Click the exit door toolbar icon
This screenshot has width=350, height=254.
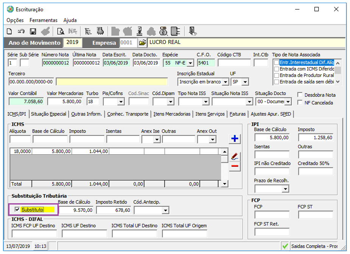193,31
